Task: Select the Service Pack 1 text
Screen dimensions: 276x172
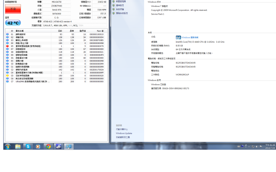Action: tap(157, 14)
